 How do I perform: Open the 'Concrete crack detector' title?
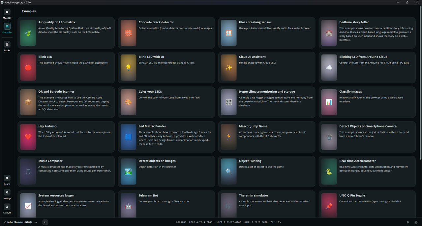(x=156, y=22)
